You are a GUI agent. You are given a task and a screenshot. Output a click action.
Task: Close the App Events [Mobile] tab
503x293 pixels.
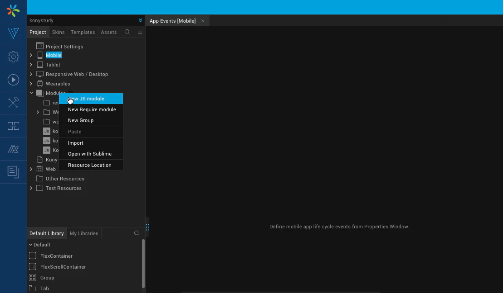[x=203, y=21]
